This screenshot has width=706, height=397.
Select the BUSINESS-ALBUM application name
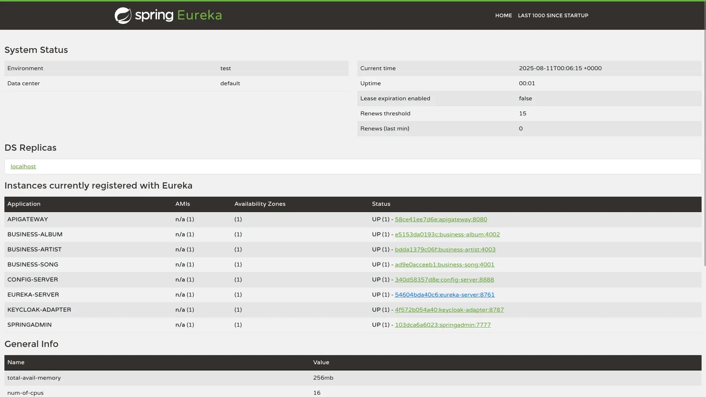click(x=35, y=235)
